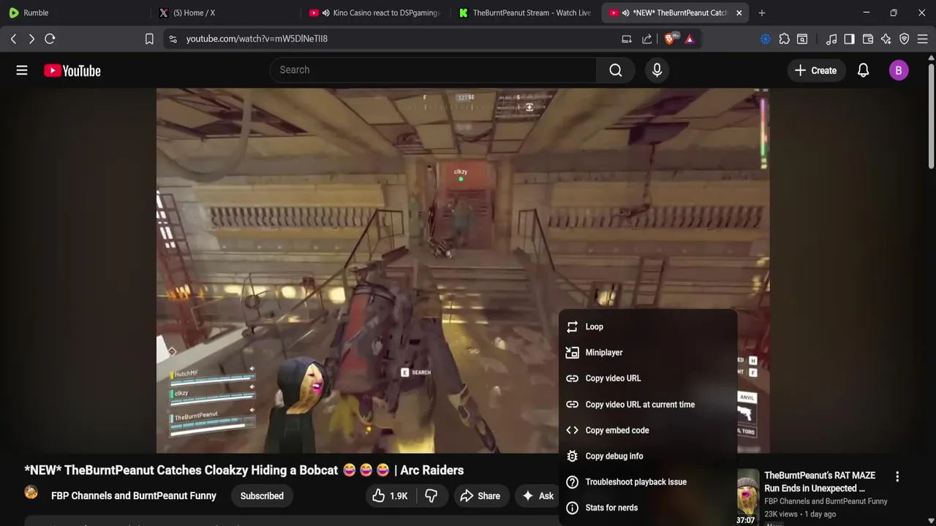Bookmark this page with bookmark icon
This screenshot has width=936, height=526.
149,39
